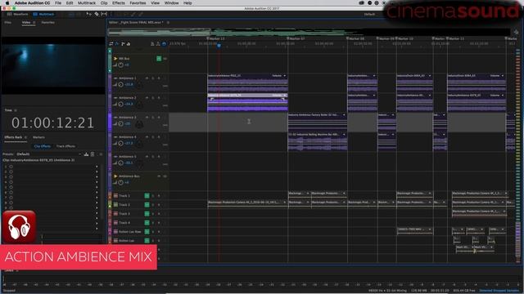The image size is (524, 294).
Task: Mute the Ambience 2 track
Action: pos(147,98)
